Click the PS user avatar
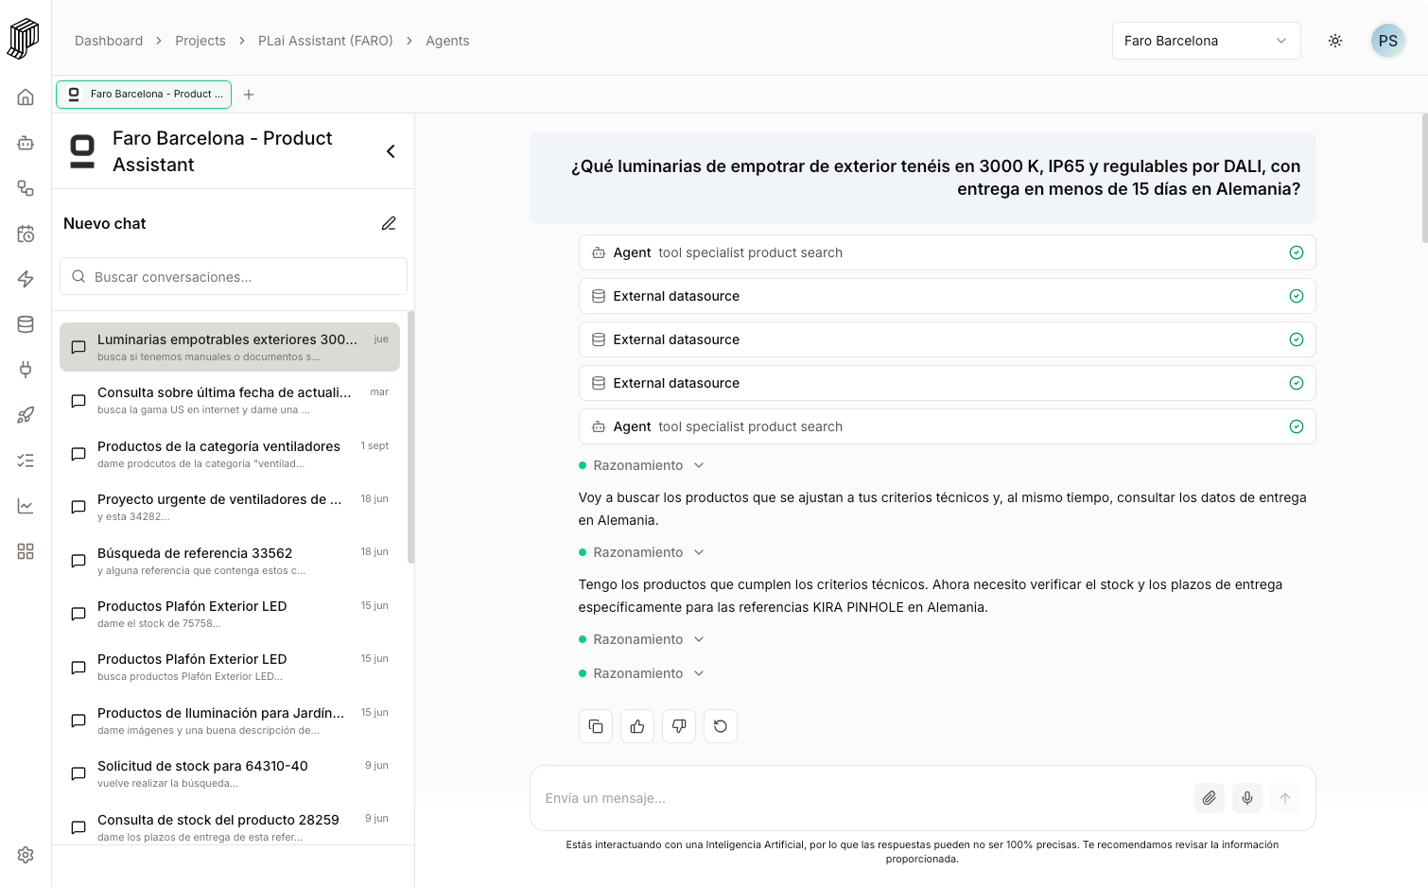1428x887 pixels. pyautogui.click(x=1388, y=41)
